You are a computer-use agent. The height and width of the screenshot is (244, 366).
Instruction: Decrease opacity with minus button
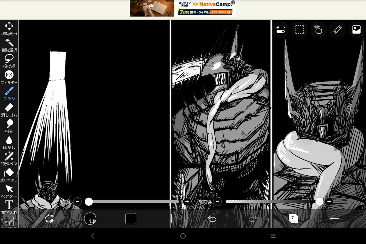tap(217, 202)
